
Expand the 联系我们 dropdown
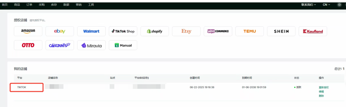308,5
